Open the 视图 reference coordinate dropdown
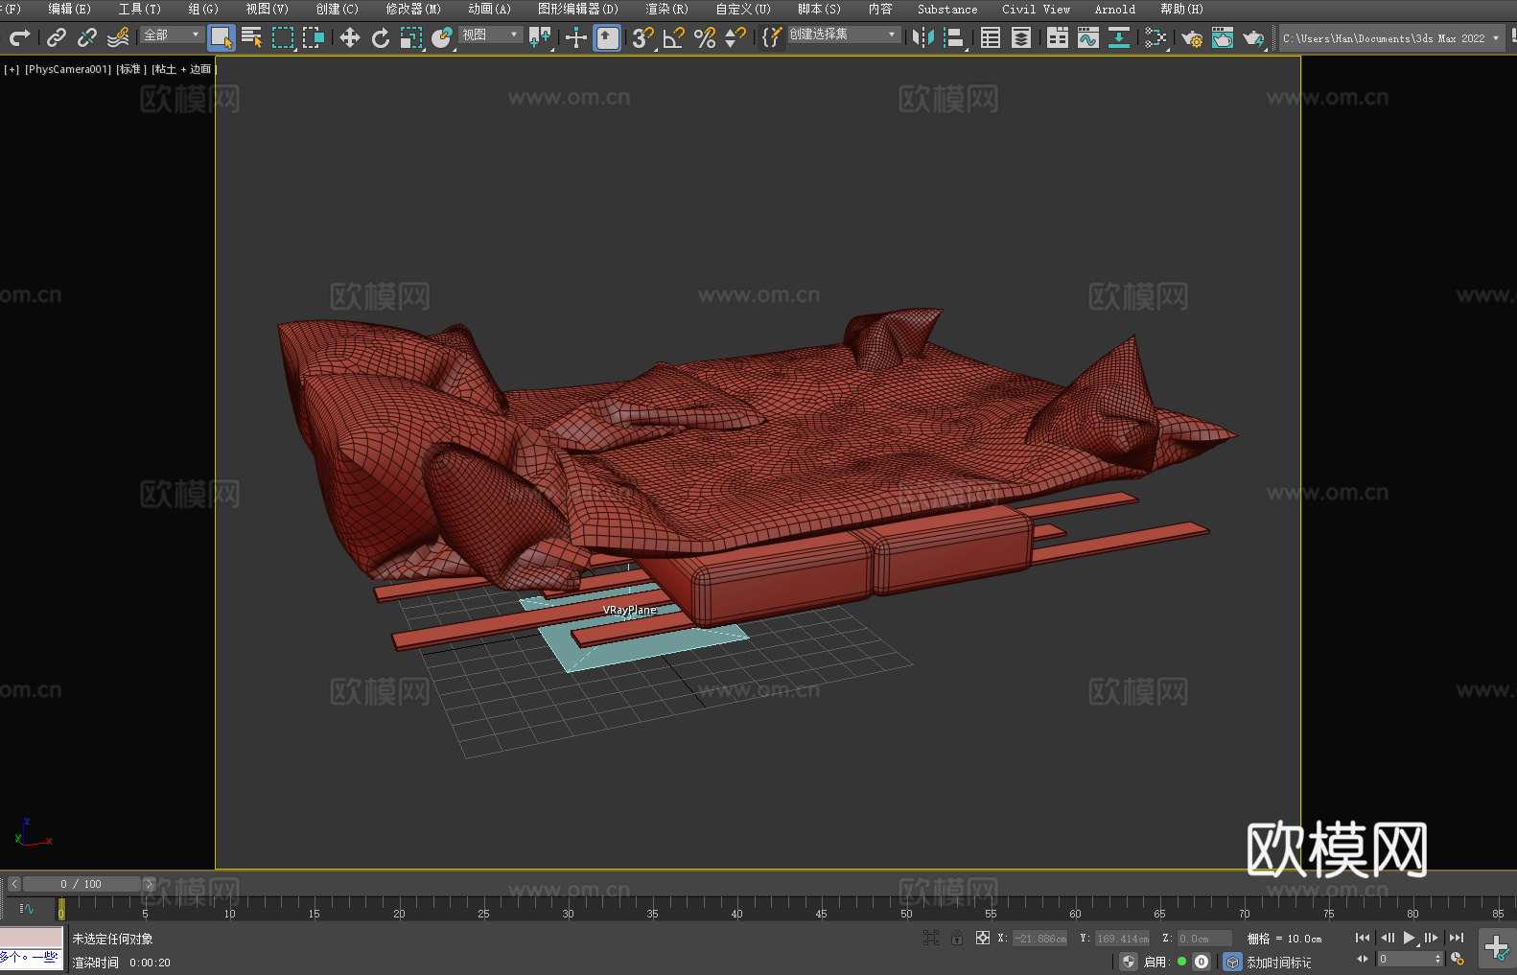This screenshot has height=975, width=1517. click(490, 35)
